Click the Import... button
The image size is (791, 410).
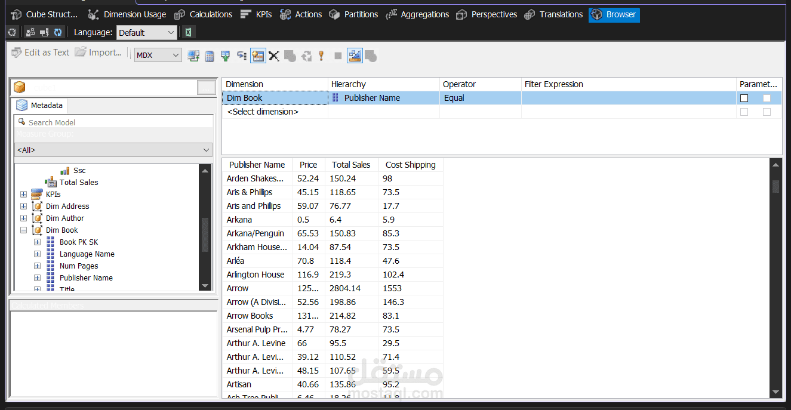99,53
